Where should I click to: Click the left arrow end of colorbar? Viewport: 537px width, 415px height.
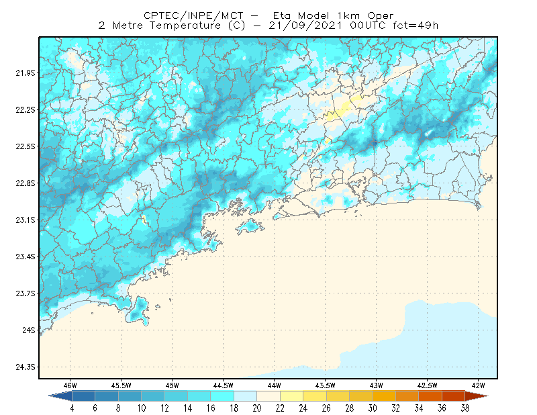(x=60, y=396)
